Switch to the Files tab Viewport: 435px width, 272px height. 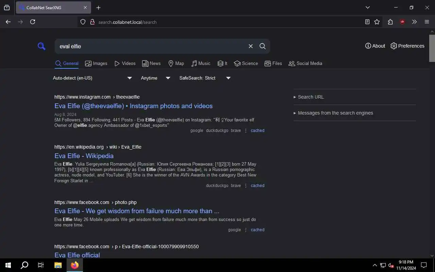click(273, 63)
